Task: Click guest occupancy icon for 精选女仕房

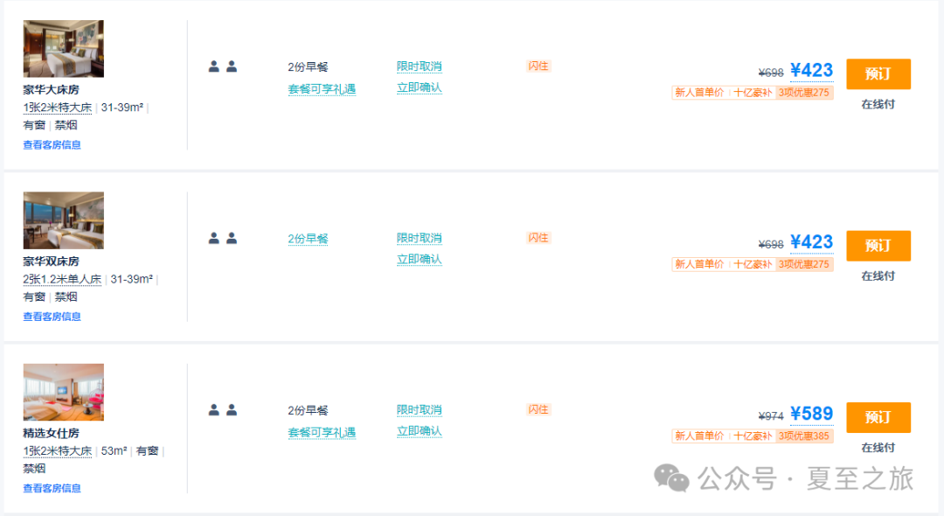Action: tap(223, 409)
